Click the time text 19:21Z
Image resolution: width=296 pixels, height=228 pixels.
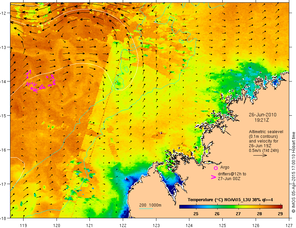pos(262,120)
